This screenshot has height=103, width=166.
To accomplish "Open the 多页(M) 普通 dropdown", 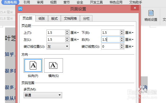I will 43,95.
